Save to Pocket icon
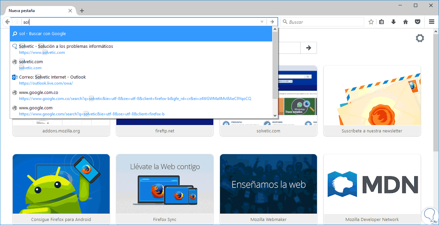 418,22
